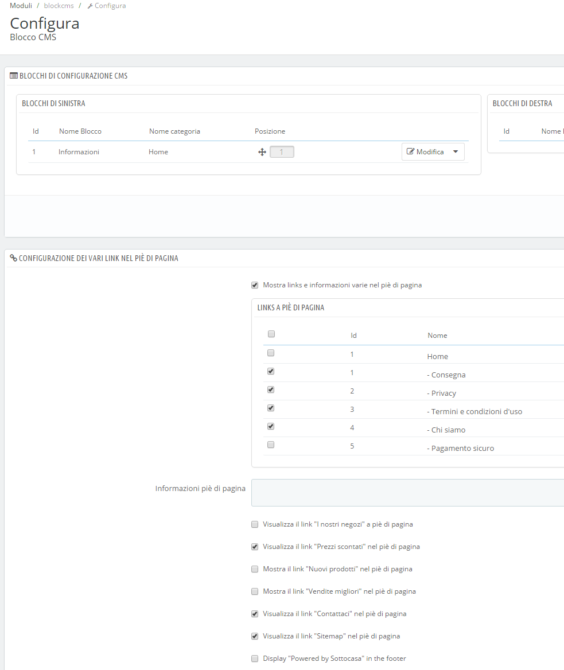Uncheck the Privacy row checkbox
The image size is (564, 670).
tap(270, 389)
